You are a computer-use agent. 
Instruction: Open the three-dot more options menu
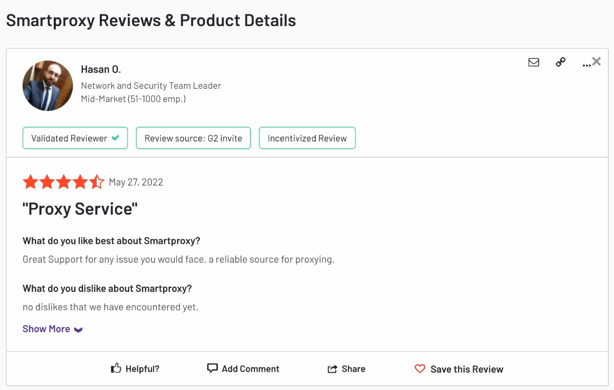point(586,64)
